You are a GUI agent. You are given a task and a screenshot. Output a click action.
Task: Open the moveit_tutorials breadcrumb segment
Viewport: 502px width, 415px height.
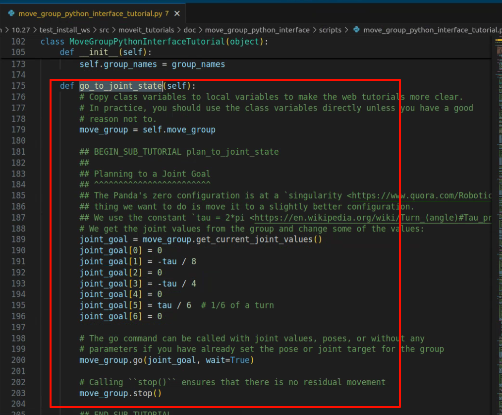146,30
